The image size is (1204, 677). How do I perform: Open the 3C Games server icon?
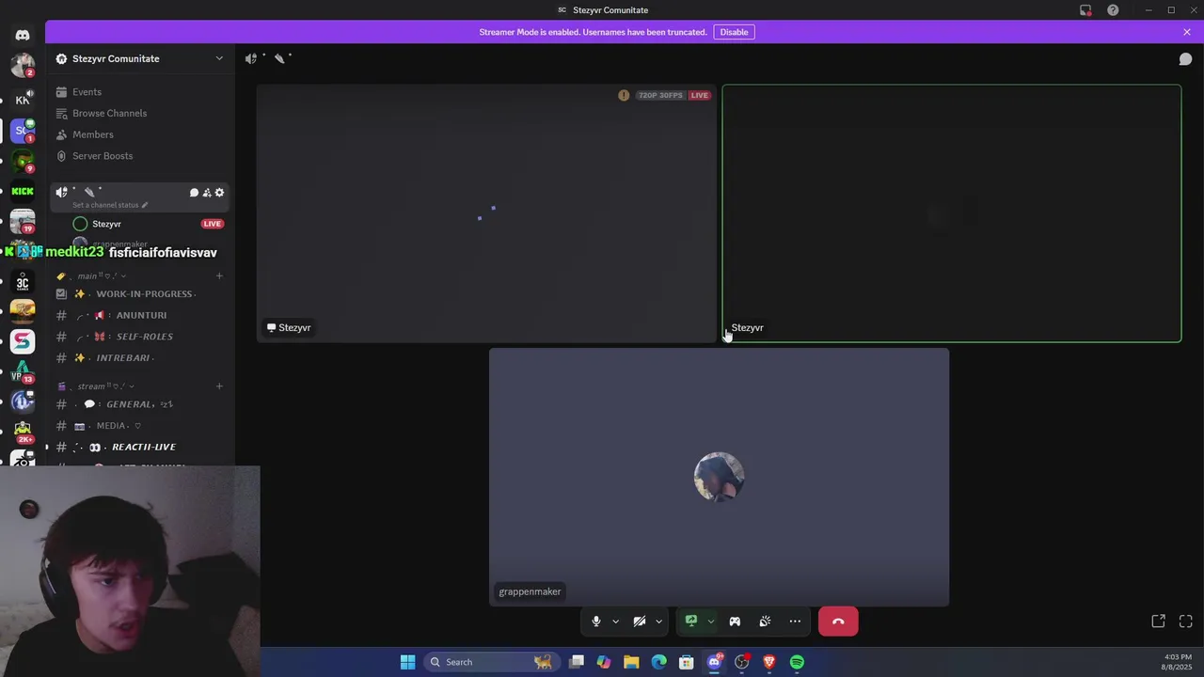[x=23, y=282]
